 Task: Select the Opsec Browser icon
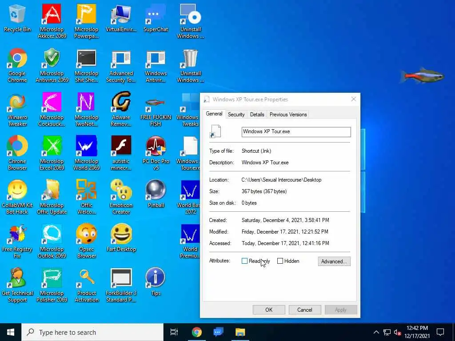coord(86,241)
